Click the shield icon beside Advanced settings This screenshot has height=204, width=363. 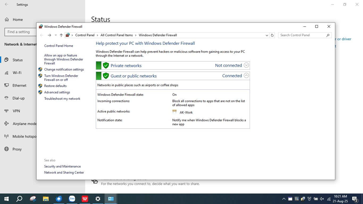click(40, 92)
